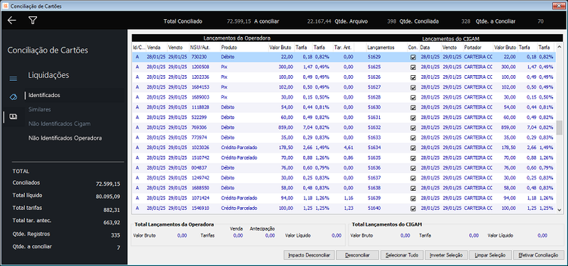The width and height of the screenshot is (568, 266).
Task: Open the Identificados section
Action: [44, 95]
